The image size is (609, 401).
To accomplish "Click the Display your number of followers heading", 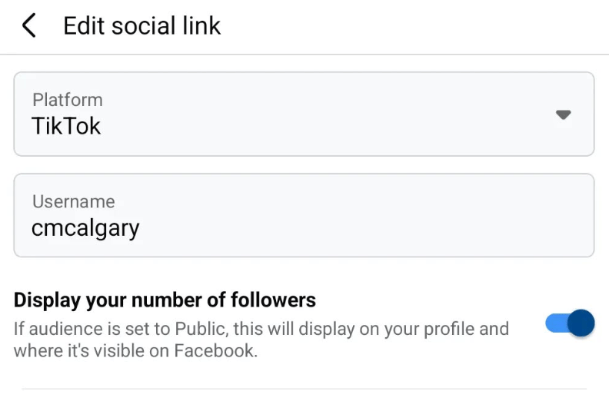I will point(165,299).
